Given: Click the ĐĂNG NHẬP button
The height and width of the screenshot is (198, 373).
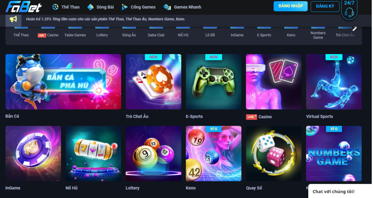Looking at the screenshot, I should [291, 6].
